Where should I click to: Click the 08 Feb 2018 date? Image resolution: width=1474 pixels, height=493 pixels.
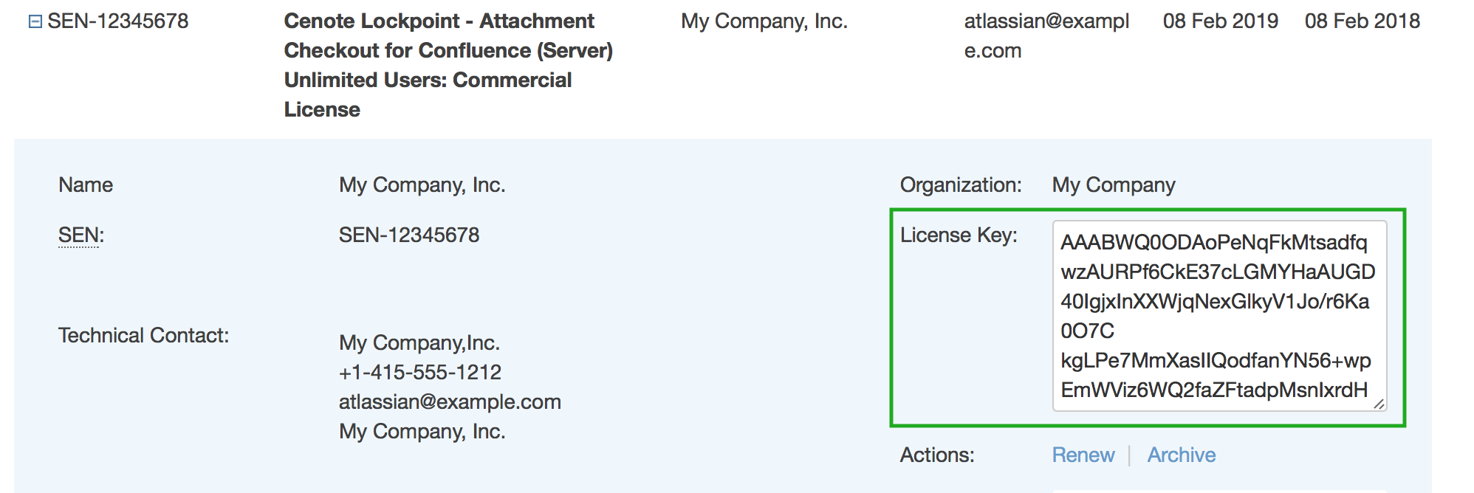pyautogui.click(x=1362, y=21)
